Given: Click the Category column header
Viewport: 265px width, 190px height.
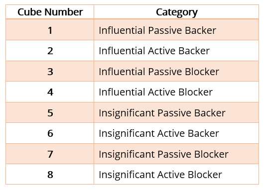Looking at the screenshot, I should coord(176,12).
